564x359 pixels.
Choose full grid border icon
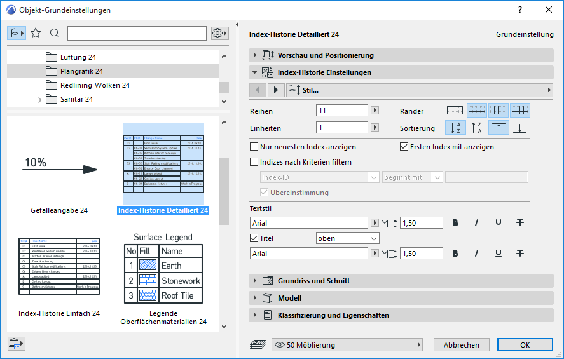[519, 110]
